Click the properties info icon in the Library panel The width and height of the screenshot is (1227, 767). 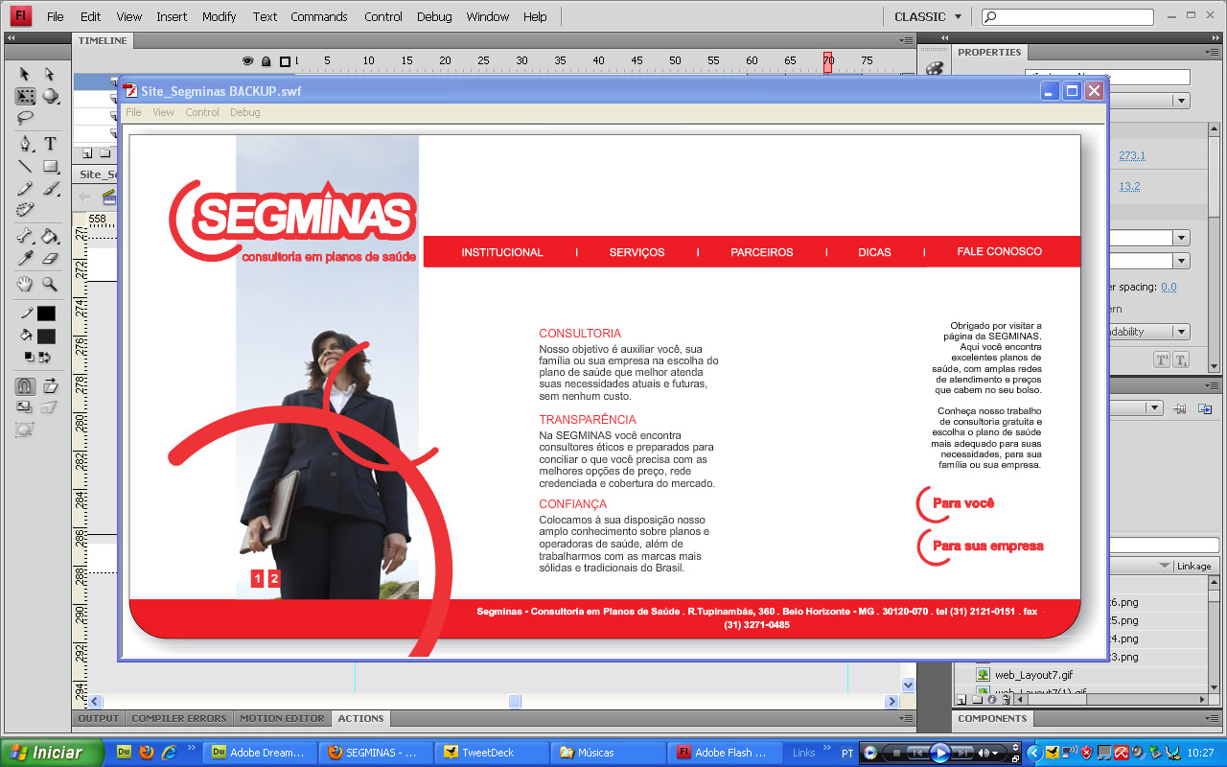tap(991, 700)
